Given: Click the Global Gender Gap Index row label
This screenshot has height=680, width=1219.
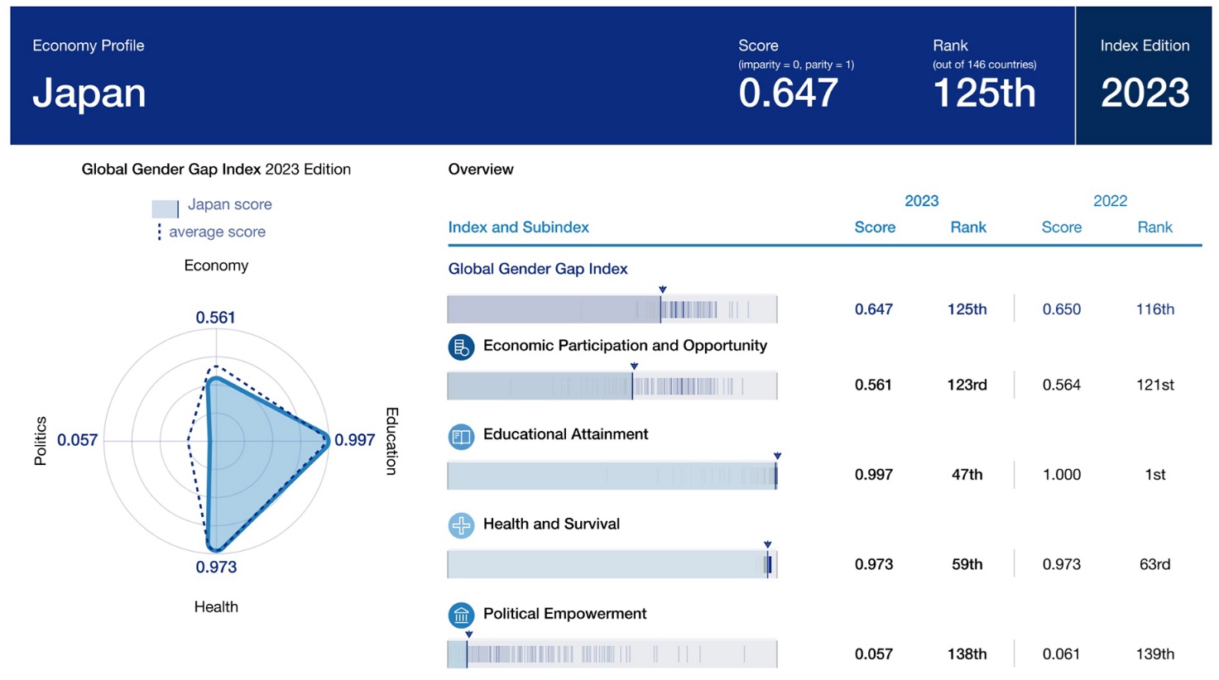Looking at the screenshot, I should 538,269.
